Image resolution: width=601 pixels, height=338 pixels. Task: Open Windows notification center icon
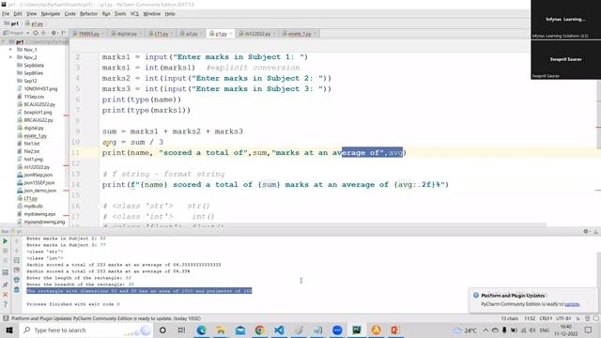[589, 330]
